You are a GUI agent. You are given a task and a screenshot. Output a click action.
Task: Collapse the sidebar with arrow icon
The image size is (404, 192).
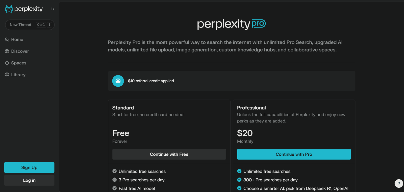pyautogui.click(x=53, y=9)
